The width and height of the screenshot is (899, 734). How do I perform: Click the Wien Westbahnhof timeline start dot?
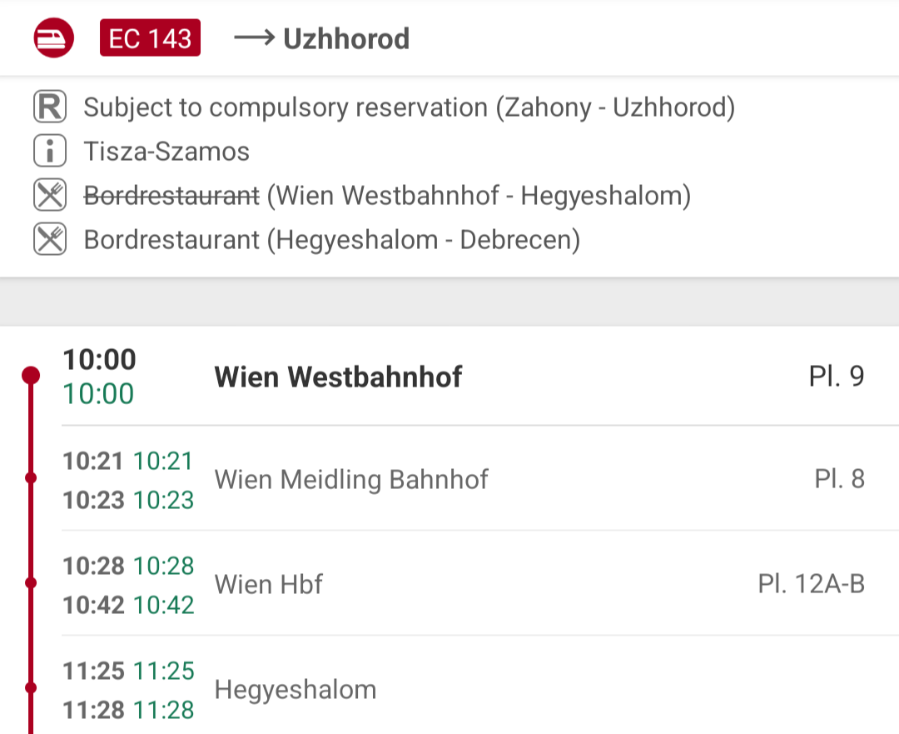[31, 375]
